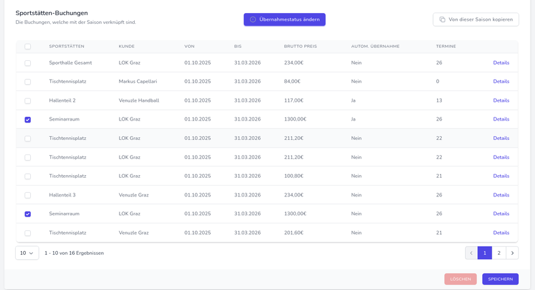Select the Hallenteil 2 row checkbox

pyautogui.click(x=28, y=100)
